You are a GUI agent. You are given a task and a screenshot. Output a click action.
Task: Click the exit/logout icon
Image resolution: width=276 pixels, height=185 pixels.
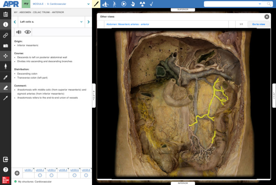point(5,159)
